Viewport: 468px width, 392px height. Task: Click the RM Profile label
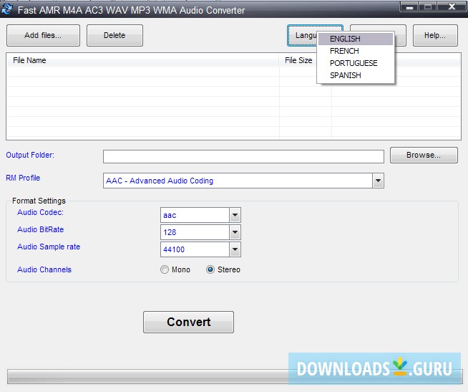[x=23, y=178]
